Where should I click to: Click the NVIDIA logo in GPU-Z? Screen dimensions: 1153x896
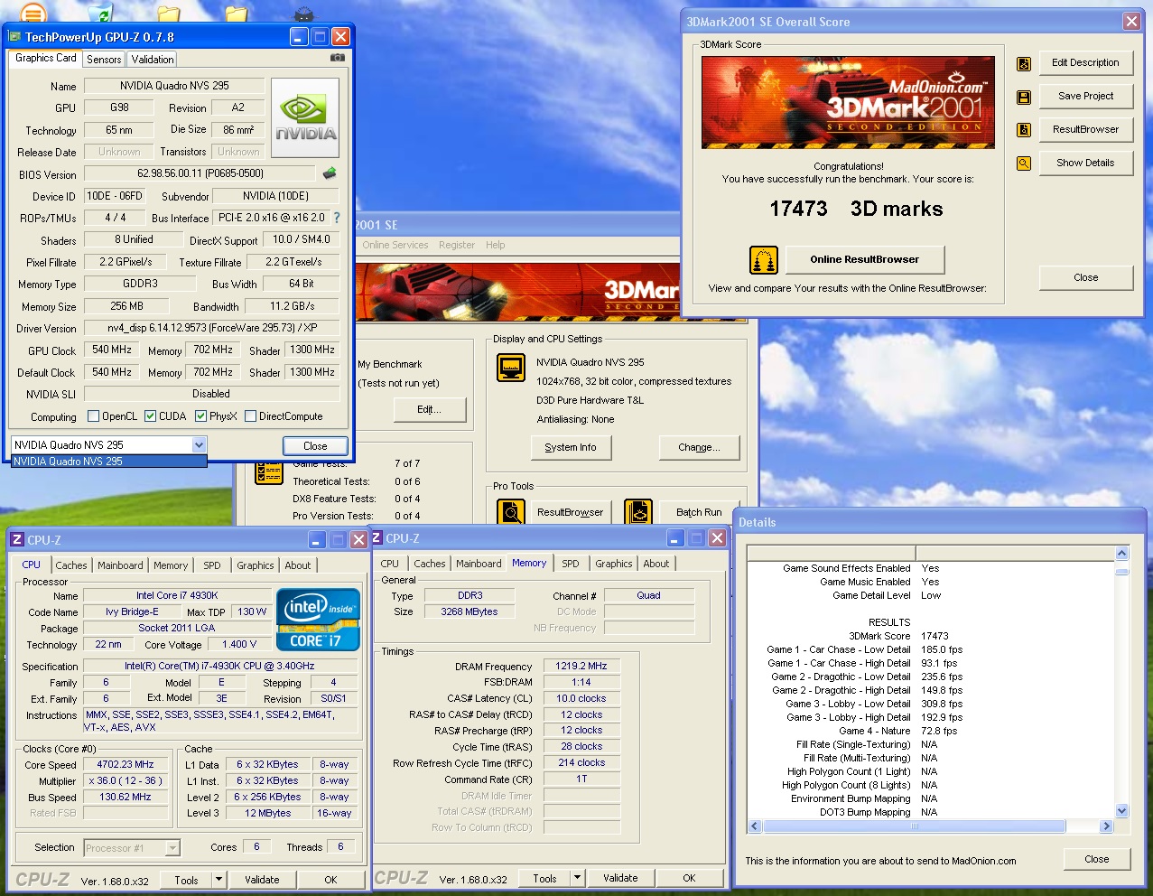point(306,117)
